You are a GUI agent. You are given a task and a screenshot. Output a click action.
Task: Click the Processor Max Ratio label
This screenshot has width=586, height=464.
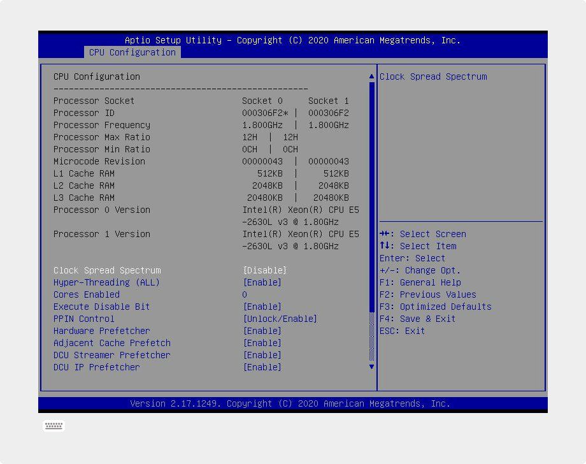coord(102,137)
